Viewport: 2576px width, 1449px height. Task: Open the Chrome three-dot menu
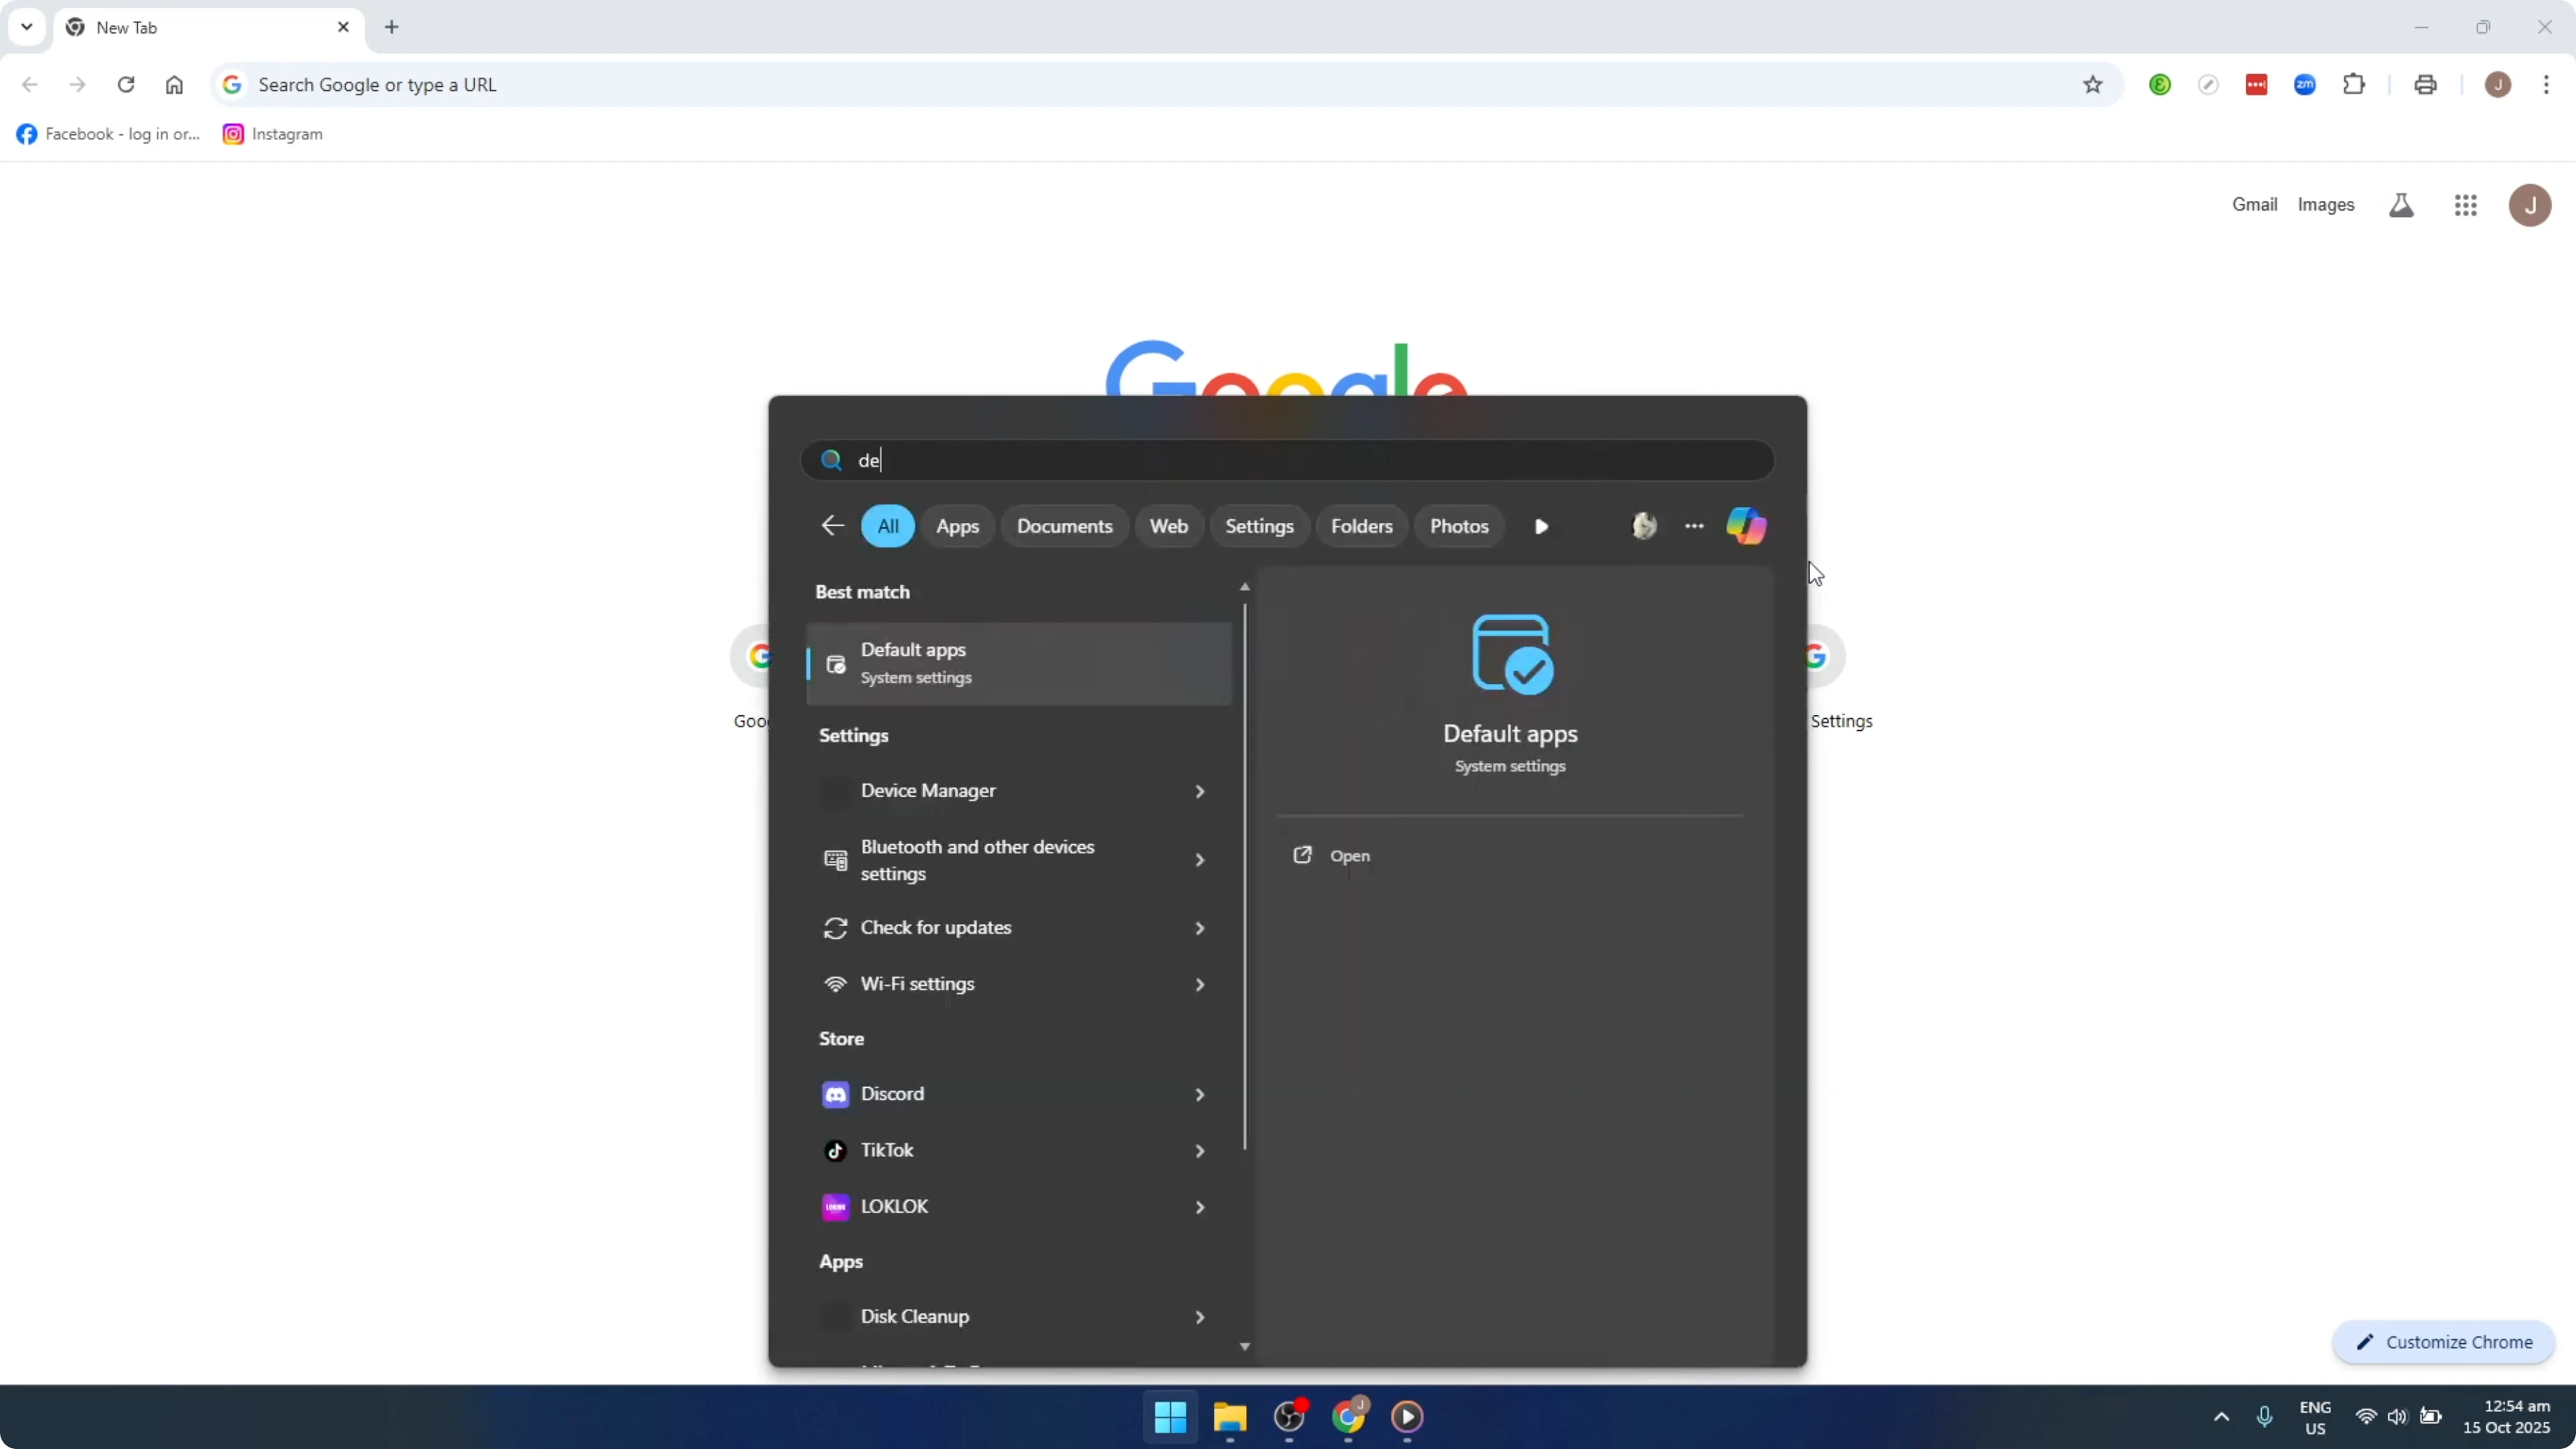[x=2546, y=85]
